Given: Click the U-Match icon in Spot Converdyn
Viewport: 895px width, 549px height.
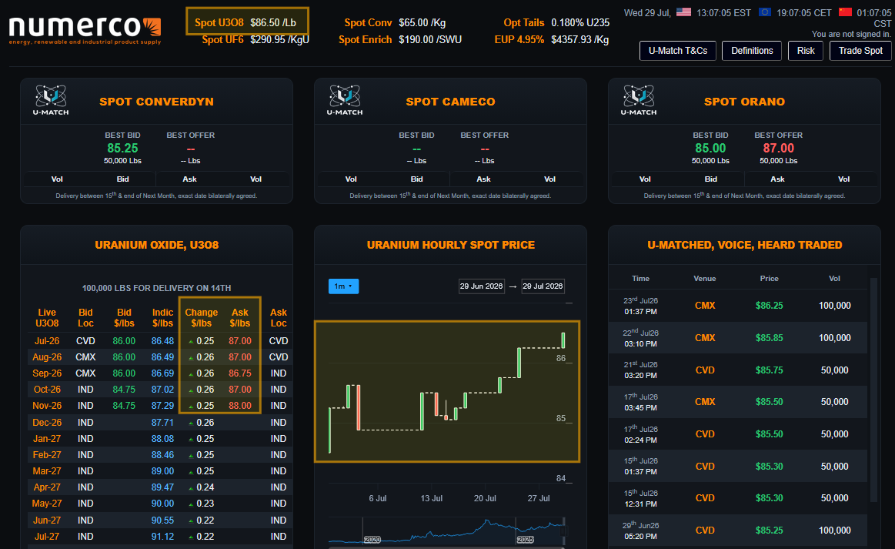Looking at the screenshot, I should (x=51, y=100).
